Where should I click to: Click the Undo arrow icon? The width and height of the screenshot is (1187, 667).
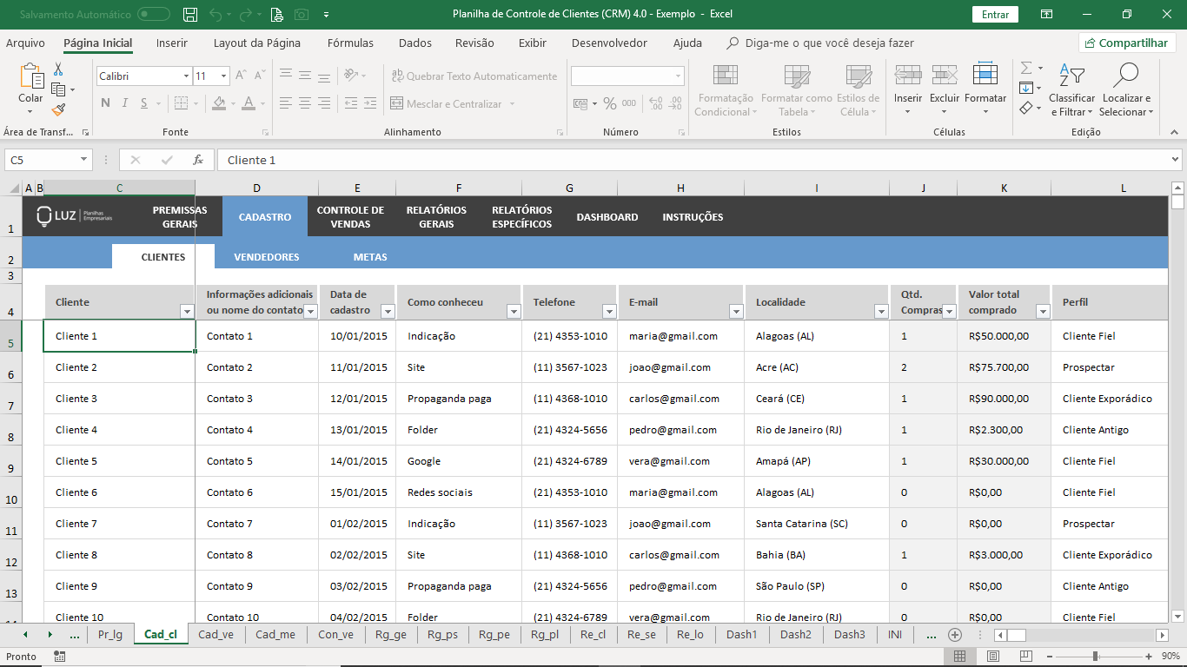click(215, 14)
